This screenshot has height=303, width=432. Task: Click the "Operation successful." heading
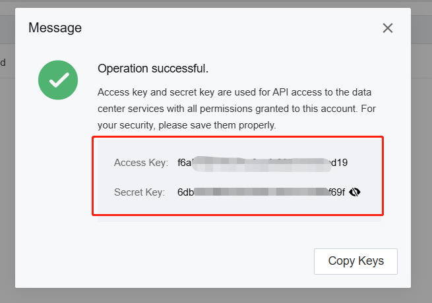pyautogui.click(x=153, y=69)
